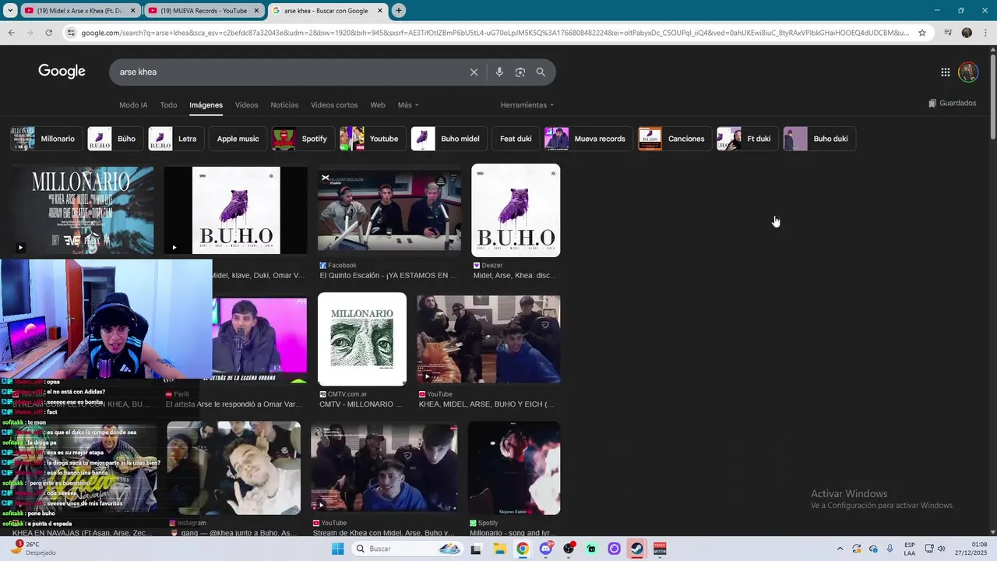Expand the Más dropdown

coord(408,105)
